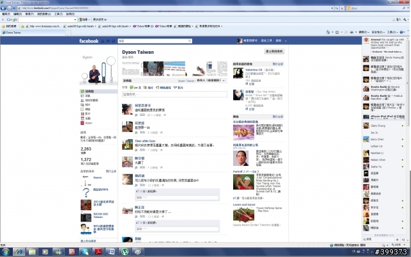Viewport: 411px width, 257px height.
Task: Open the zoom level dropdown in status bar
Action: pos(405,245)
